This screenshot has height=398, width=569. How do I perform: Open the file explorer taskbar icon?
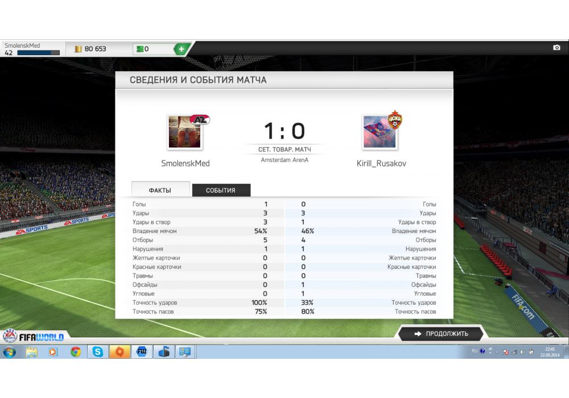[x=31, y=352]
